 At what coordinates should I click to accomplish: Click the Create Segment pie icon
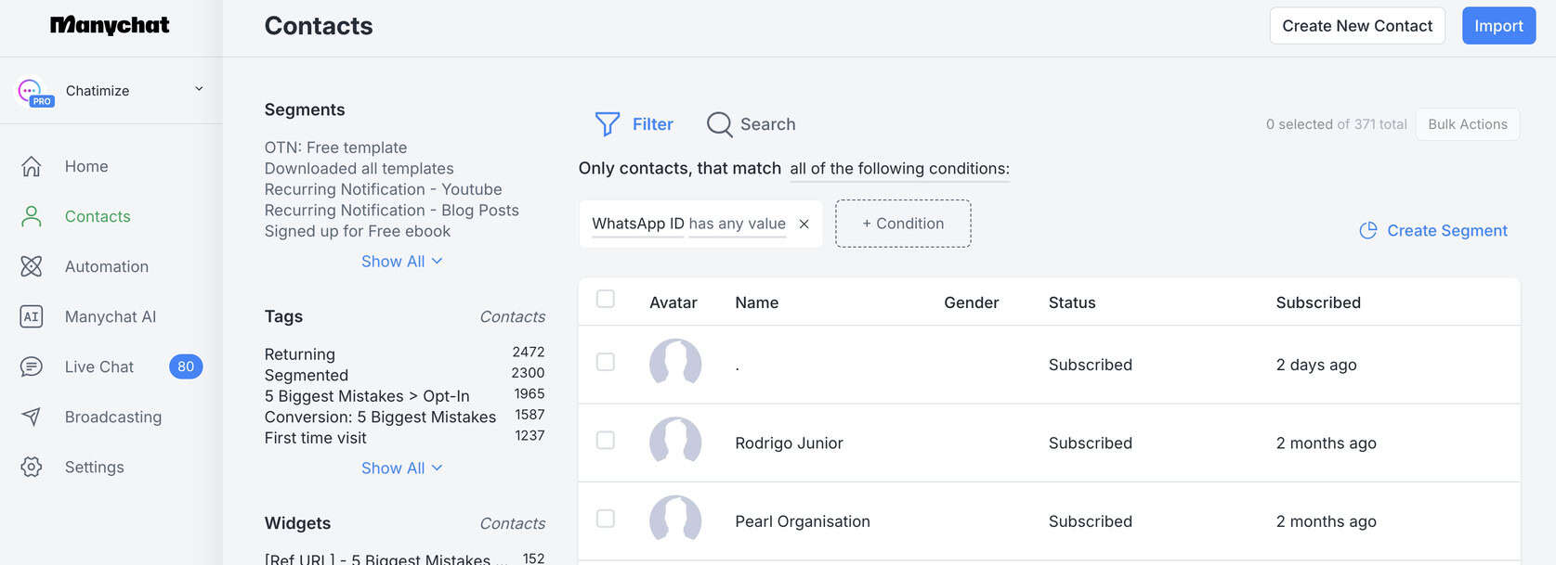1367,230
